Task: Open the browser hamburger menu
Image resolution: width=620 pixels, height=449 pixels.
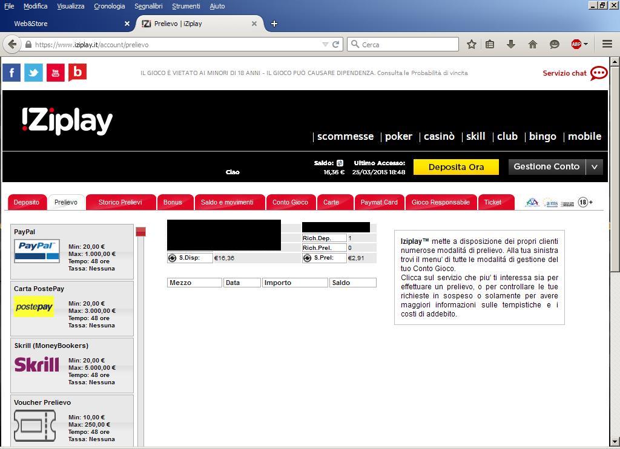Action: (x=607, y=44)
